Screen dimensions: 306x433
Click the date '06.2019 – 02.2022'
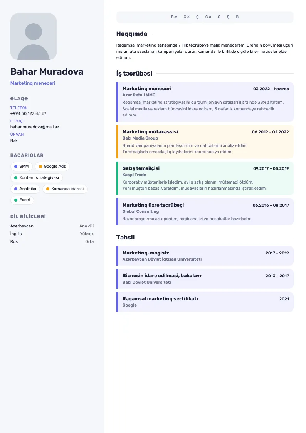coord(271,132)
